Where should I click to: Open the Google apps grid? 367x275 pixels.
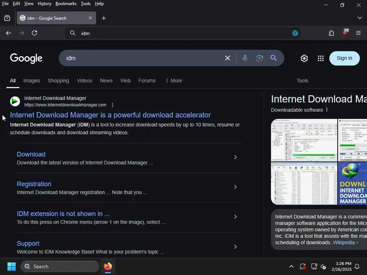[321, 58]
